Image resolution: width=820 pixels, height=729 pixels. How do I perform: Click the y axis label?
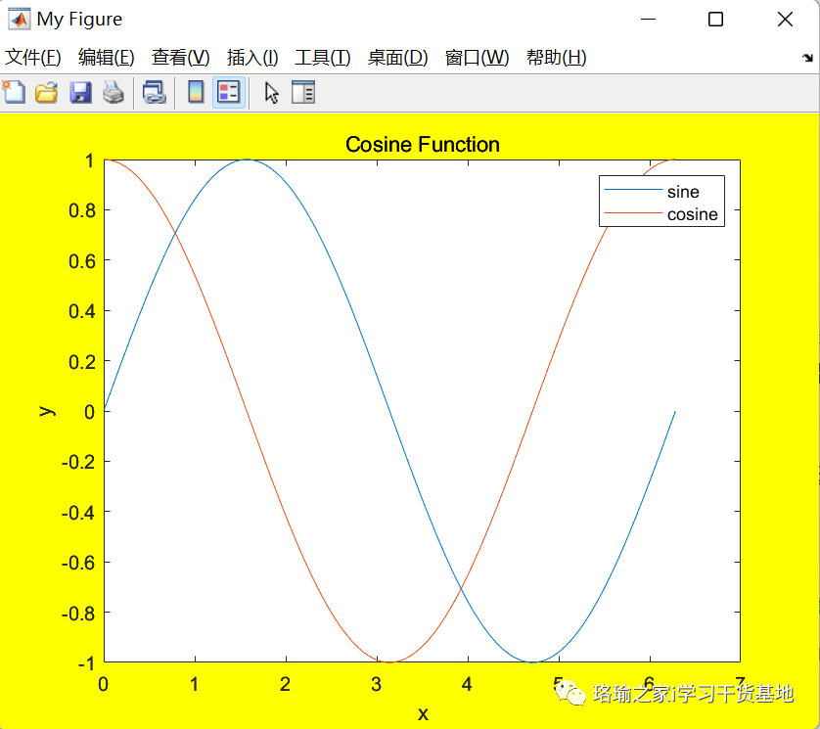click(x=47, y=411)
